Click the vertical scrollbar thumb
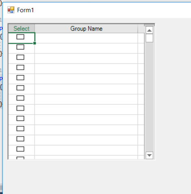191x194 pixels. (x=149, y=38)
